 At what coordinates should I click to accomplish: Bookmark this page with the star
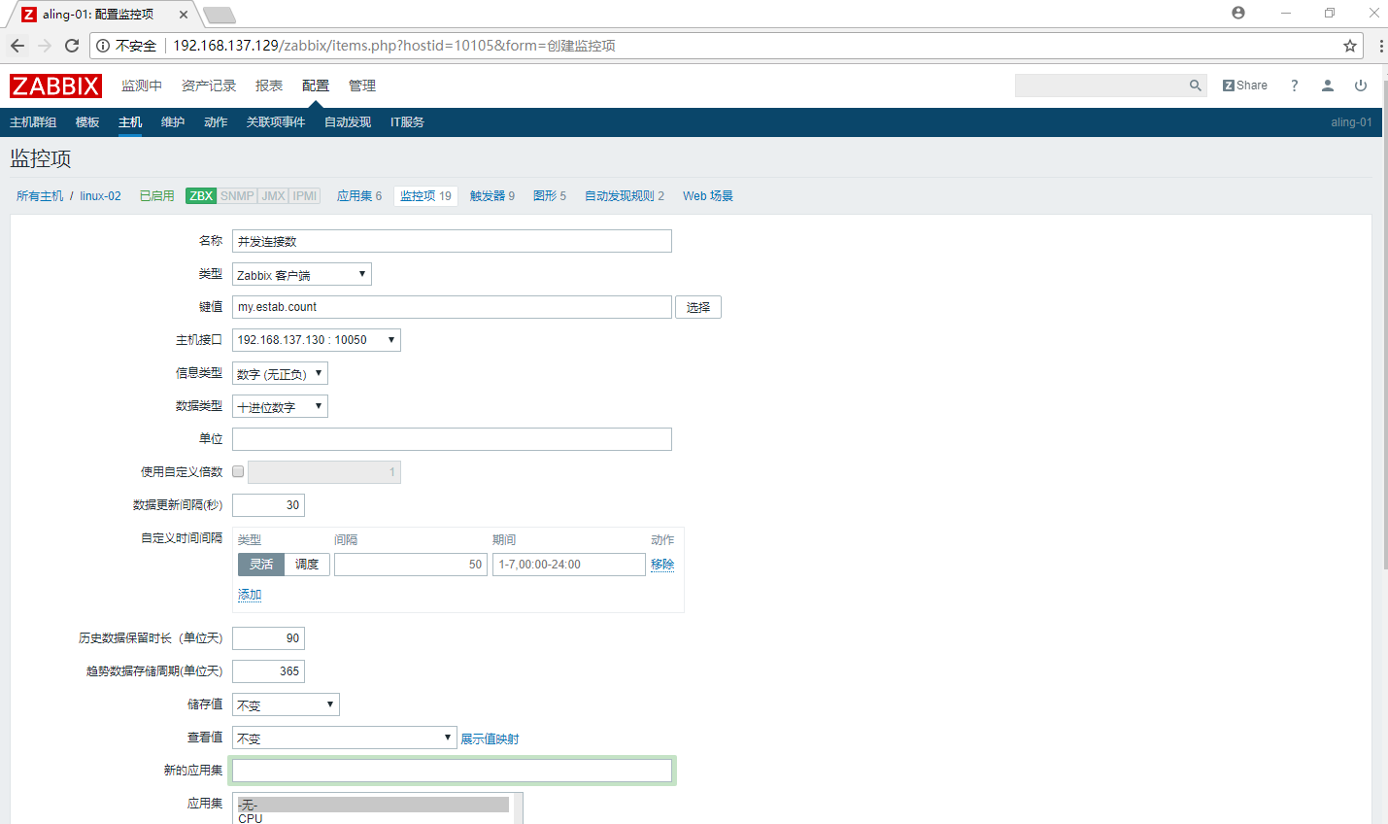pyautogui.click(x=1350, y=46)
